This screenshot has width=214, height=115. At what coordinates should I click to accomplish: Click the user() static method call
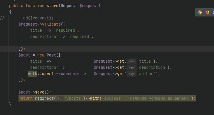point(47,74)
